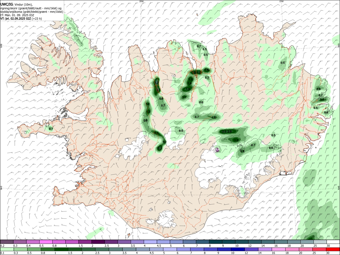Click the 'slydda/snjókoma' legend description line
This screenshot has height=255, width=340.
pos(32,12)
